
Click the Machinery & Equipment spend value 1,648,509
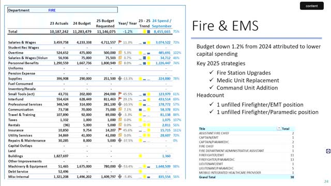(163, 166)
